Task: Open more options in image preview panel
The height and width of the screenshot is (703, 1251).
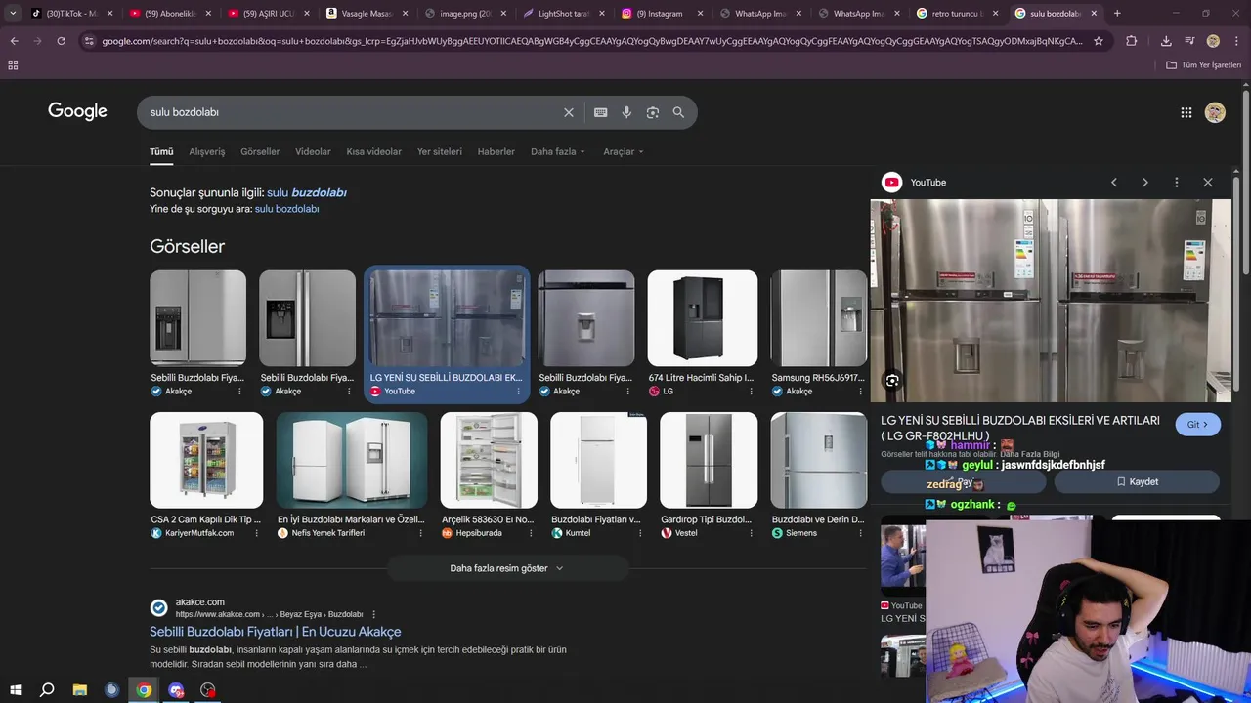Action: coord(1177,183)
